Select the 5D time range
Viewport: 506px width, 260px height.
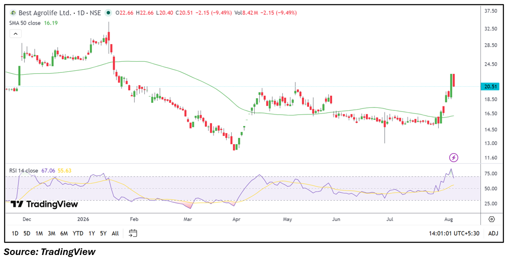[27, 233]
